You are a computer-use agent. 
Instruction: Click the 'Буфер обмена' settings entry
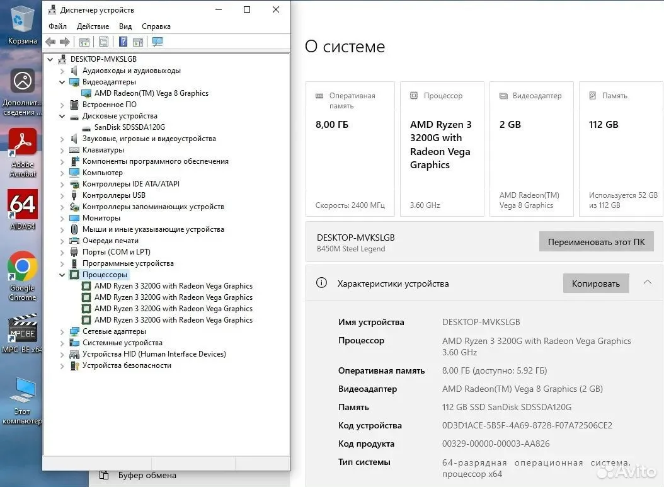click(x=147, y=475)
